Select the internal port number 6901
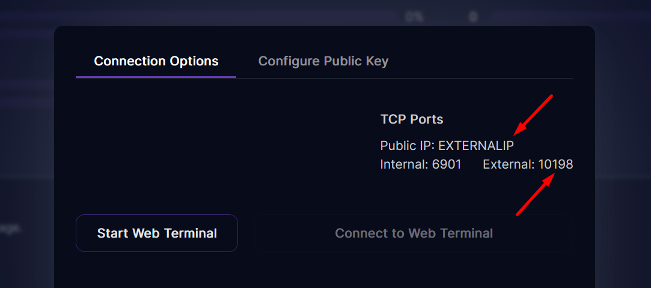The image size is (651, 288). click(447, 164)
